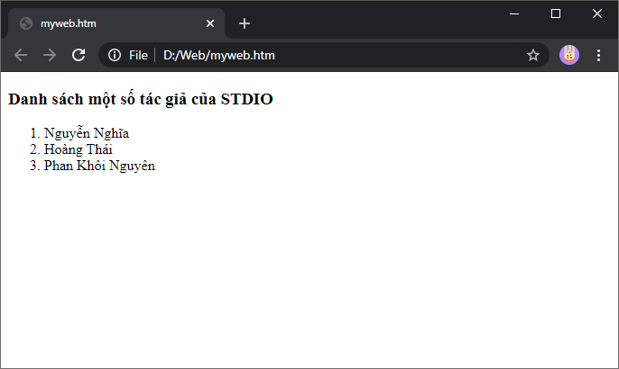Close the myweb.htm tab
The height and width of the screenshot is (369, 619).
point(210,23)
